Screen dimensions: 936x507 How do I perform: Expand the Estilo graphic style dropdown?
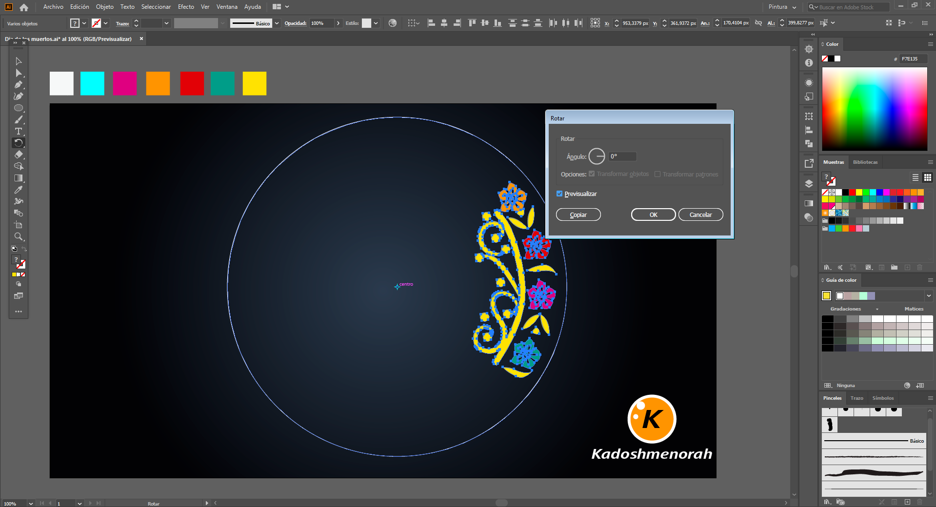[x=376, y=23]
